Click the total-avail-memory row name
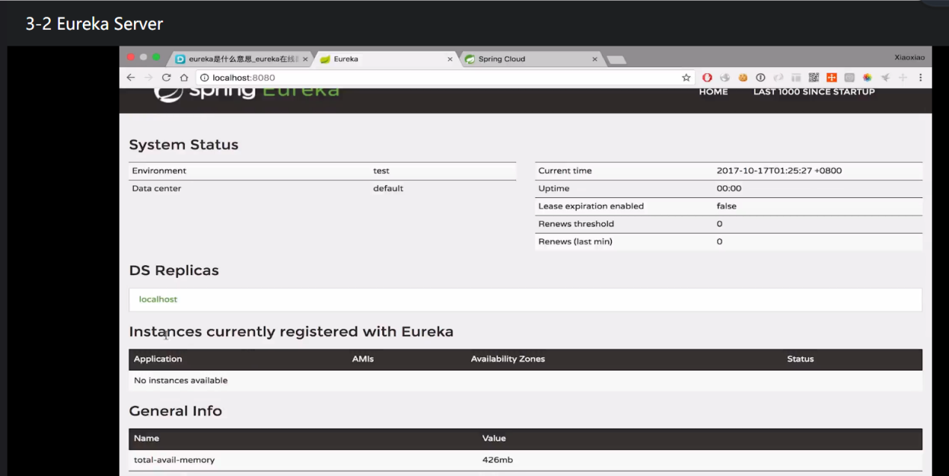The height and width of the screenshot is (476, 949). click(174, 460)
